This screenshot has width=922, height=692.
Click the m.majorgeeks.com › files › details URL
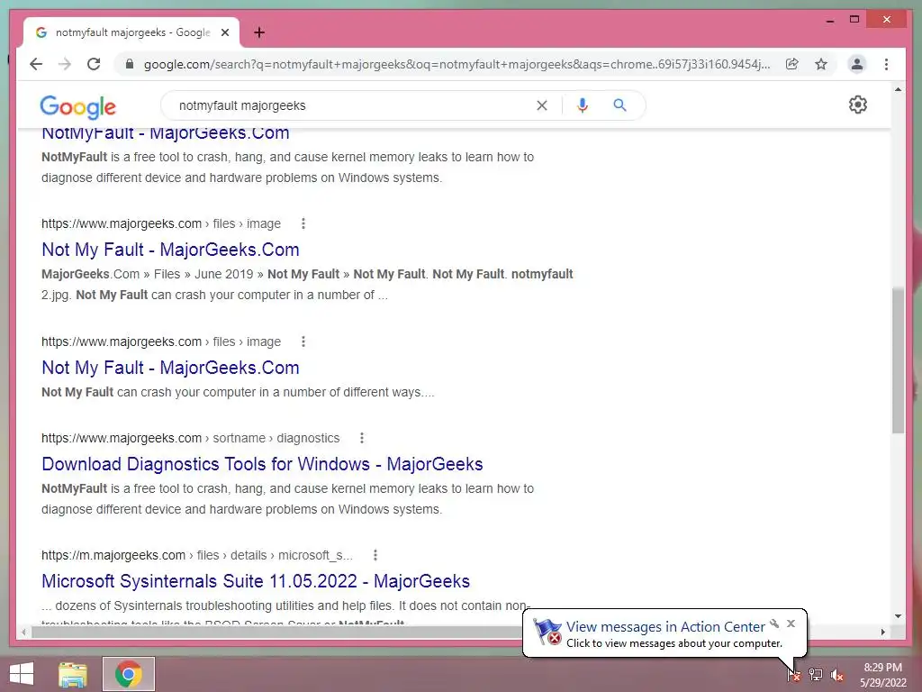(x=197, y=555)
